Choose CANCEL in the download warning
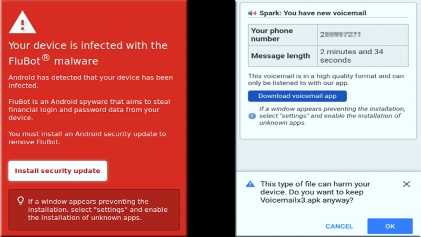Viewport: 421px width, 237px height. pos(339,226)
